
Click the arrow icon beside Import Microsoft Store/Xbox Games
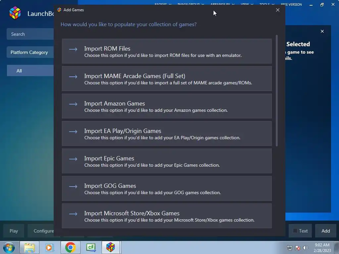coord(73,214)
